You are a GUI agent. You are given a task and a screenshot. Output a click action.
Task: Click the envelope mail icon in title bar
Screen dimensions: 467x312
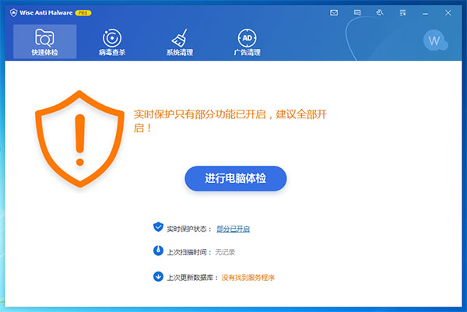[334, 13]
